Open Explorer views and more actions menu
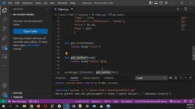195x109 pixels. [47, 9]
